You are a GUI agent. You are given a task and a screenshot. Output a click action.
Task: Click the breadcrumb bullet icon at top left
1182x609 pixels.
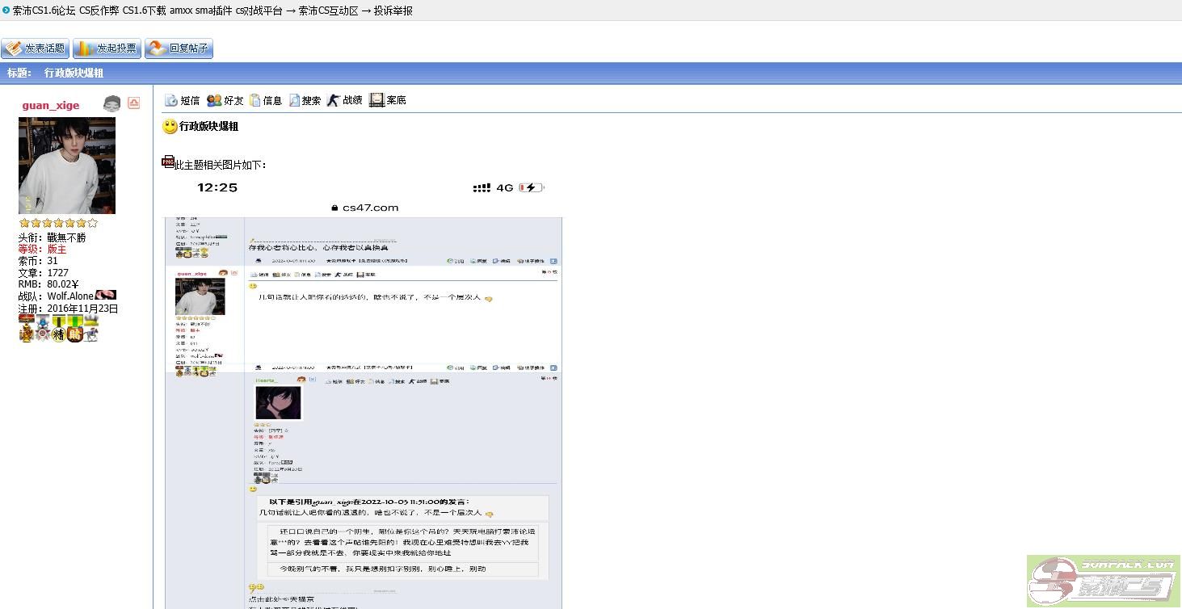pos(6,10)
